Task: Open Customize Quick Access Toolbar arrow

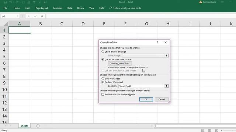Action: pyautogui.click(x=45, y=2)
